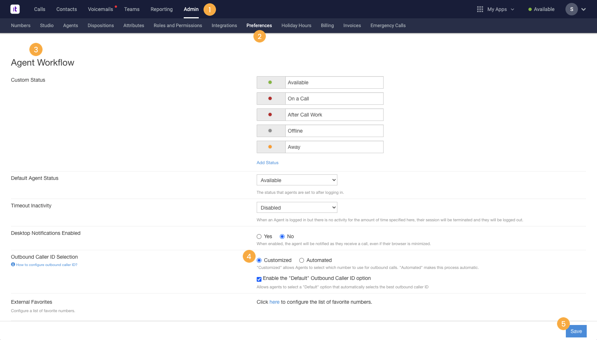Image resolution: width=597 pixels, height=340 pixels.
Task: Open the Numbers submenu
Action: (21, 26)
